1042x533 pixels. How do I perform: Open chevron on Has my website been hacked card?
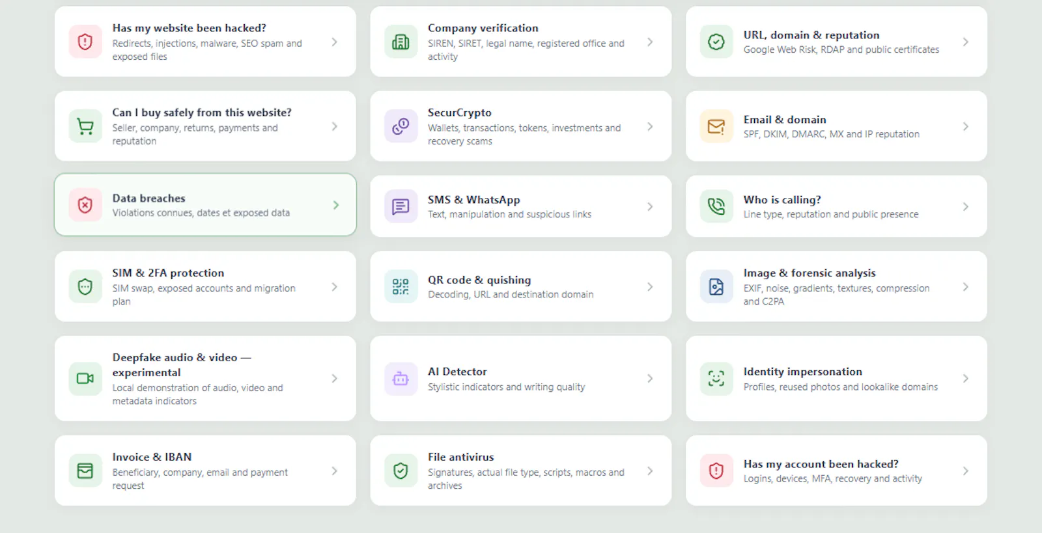coord(335,42)
